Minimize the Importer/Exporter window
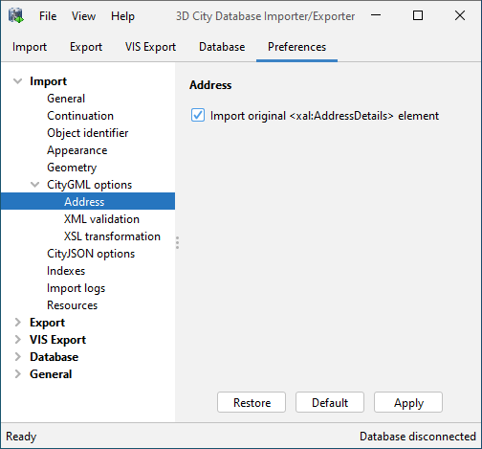This screenshot has height=449, width=482. tap(376, 15)
